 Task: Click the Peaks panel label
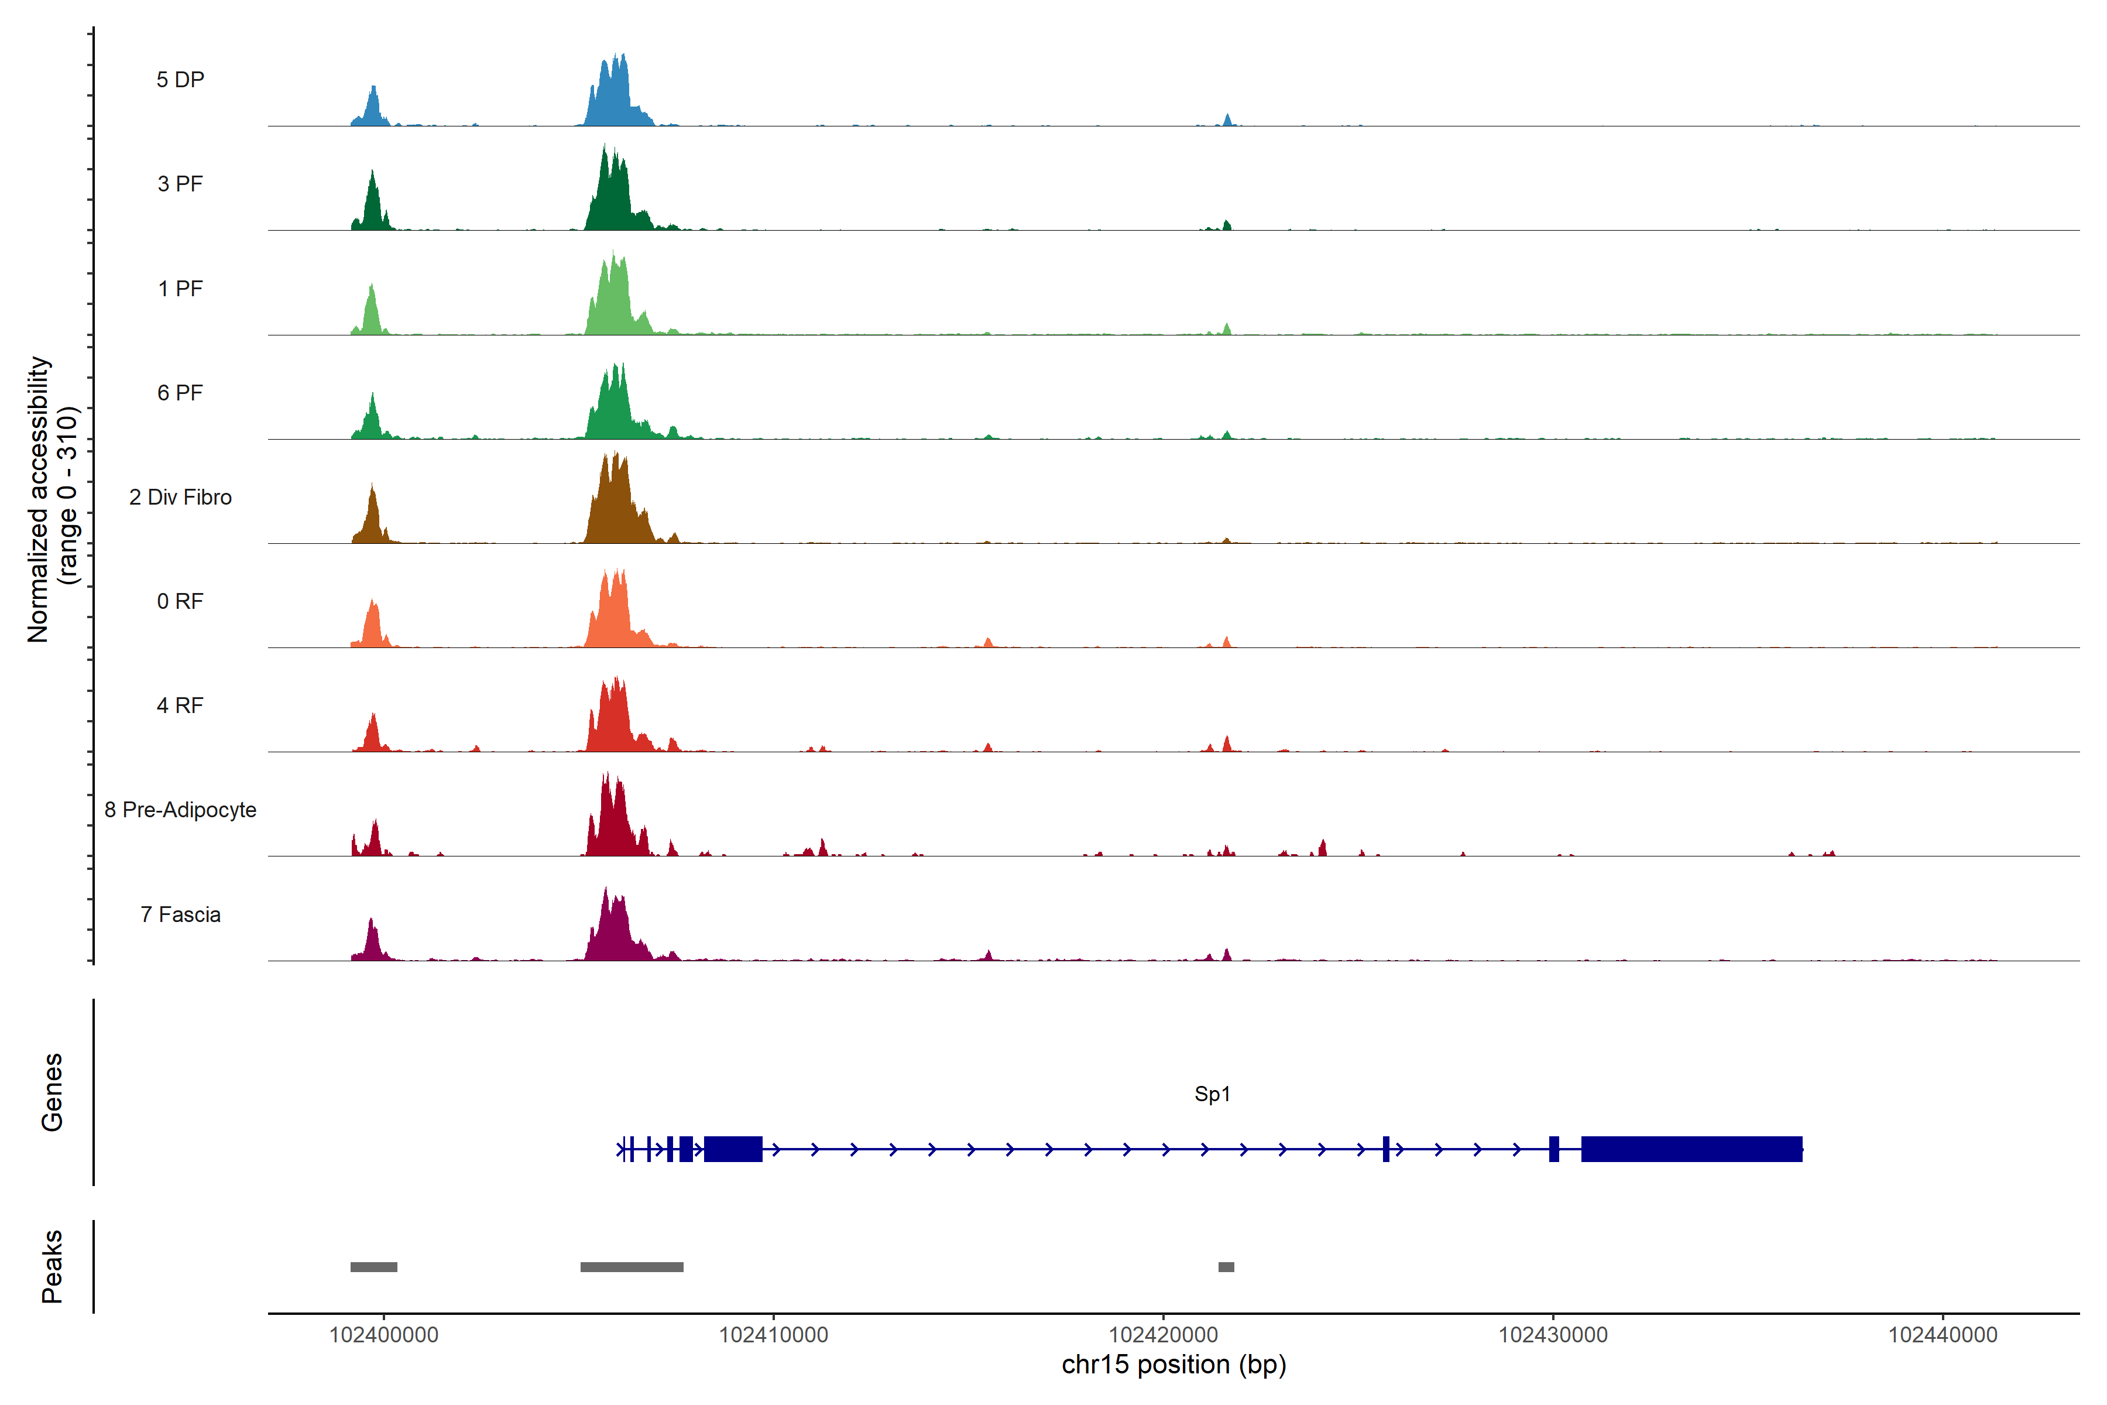tap(52, 1266)
